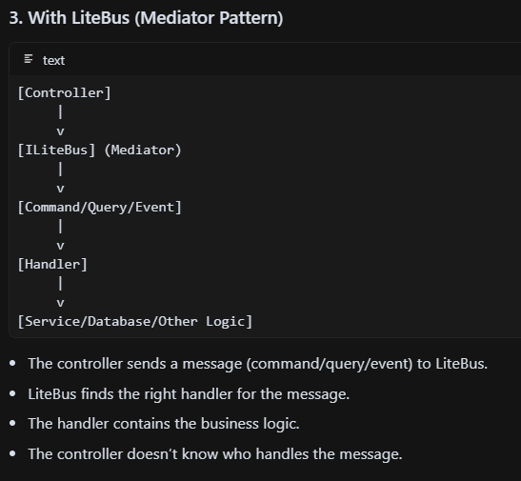The height and width of the screenshot is (481, 521).
Task: Click 'The handler contains the business logic' text
Action: point(164,424)
